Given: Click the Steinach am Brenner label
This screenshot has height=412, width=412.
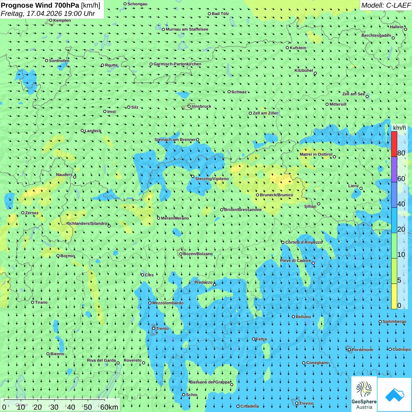Looking at the screenshot, I should pyautogui.click(x=175, y=139).
